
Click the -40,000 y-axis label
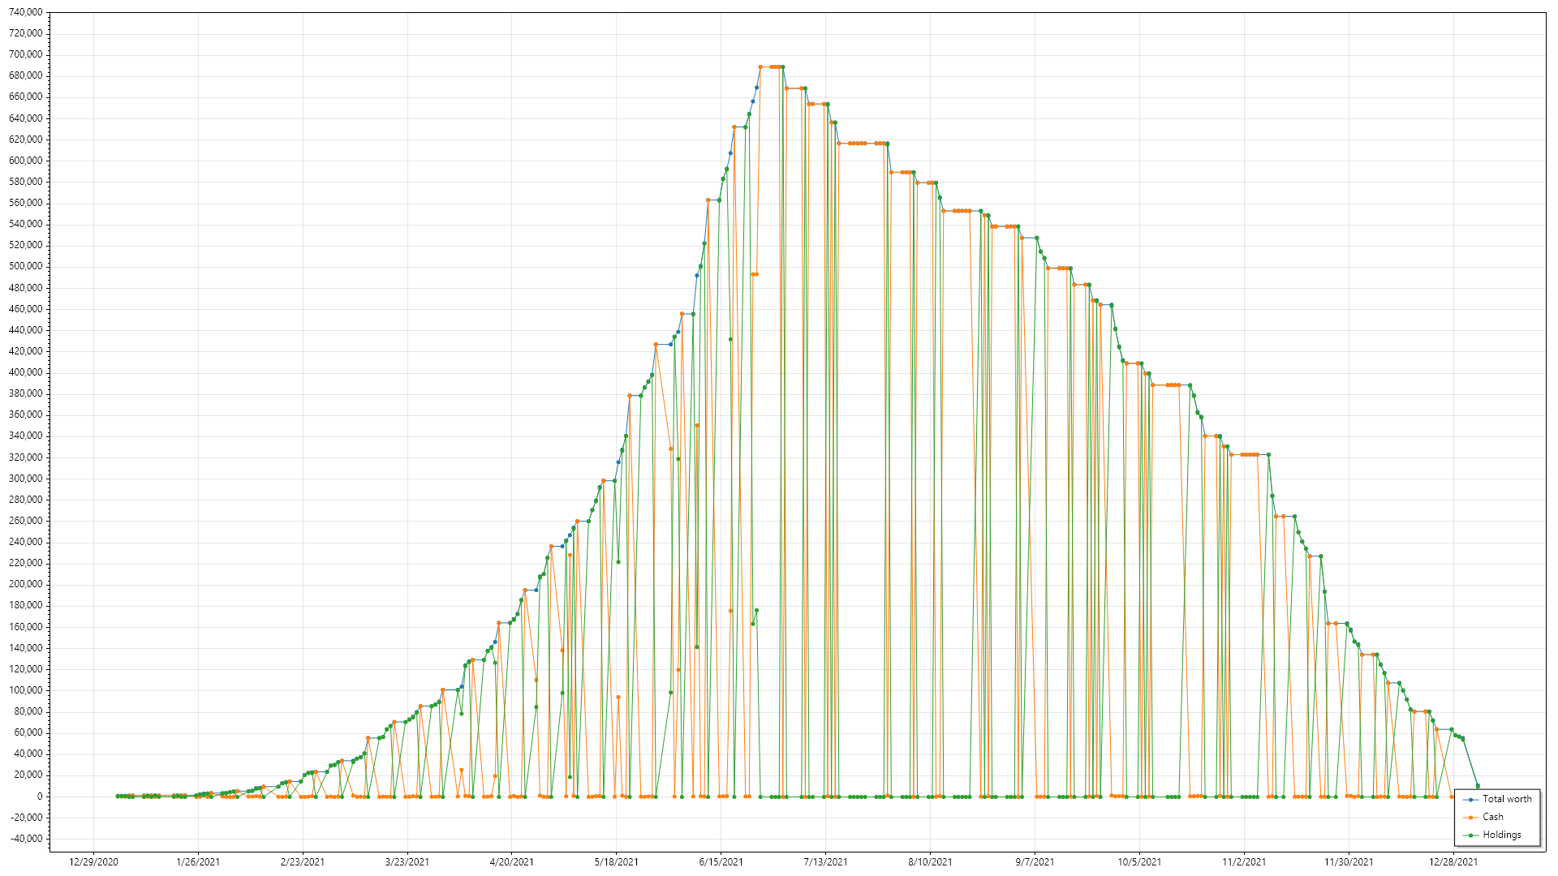[26, 839]
